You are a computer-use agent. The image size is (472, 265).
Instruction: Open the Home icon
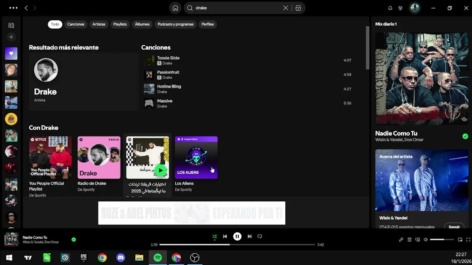click(176, 8)
